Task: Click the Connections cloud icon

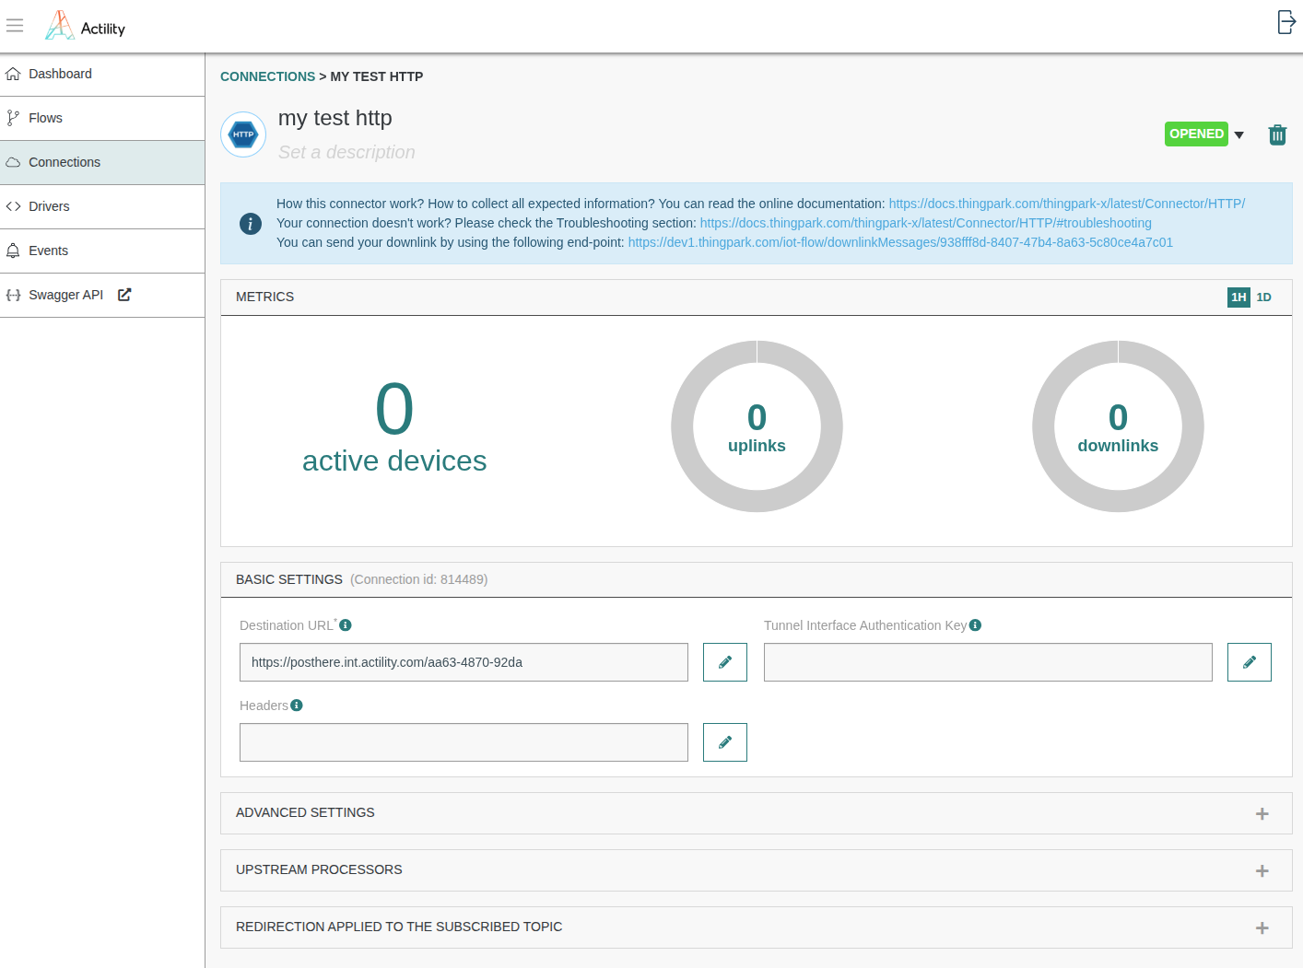Action: pos(13,162)
